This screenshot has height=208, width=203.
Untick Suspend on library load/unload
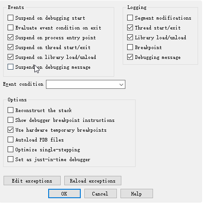[10, 57]
